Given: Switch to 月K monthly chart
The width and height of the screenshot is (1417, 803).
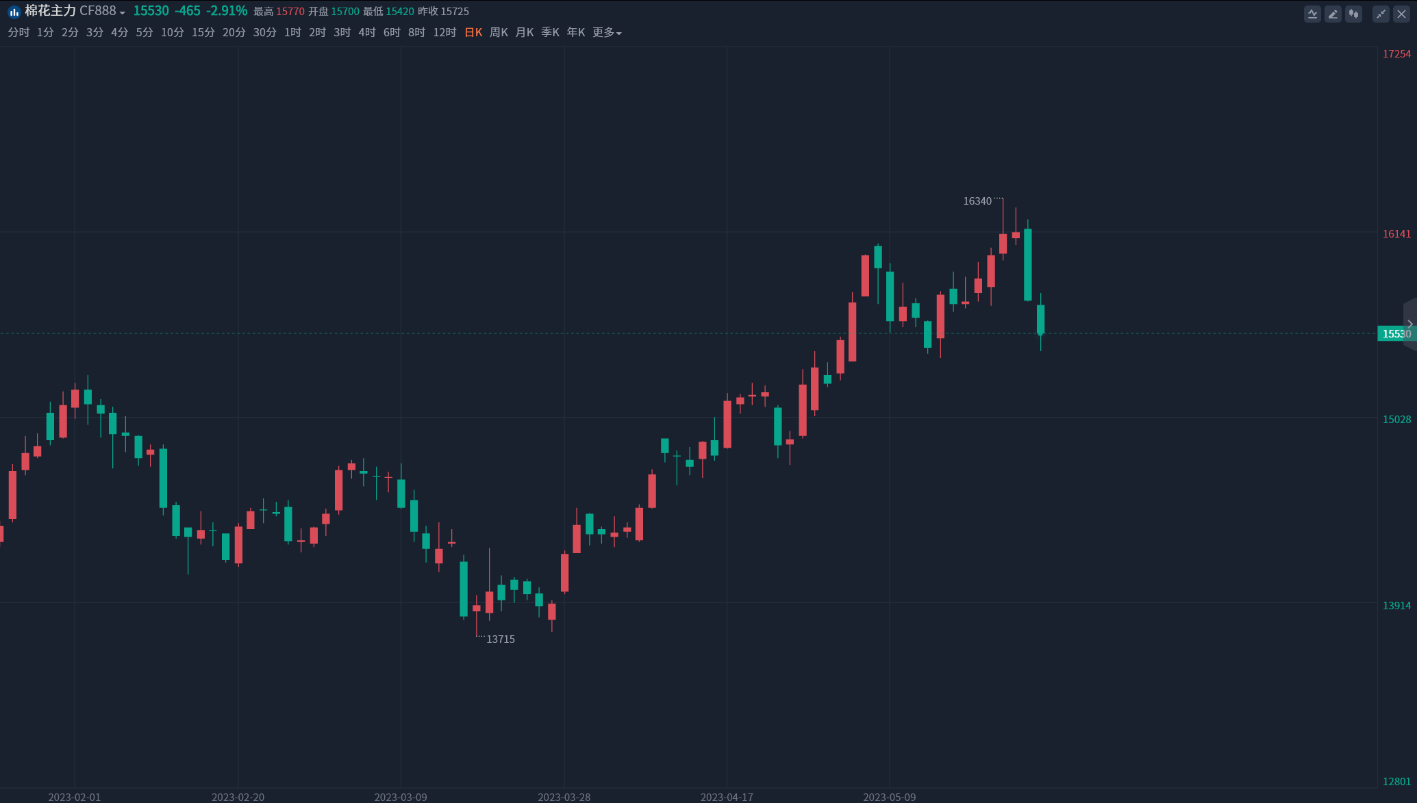Looking at the screenshot, I should pos(524,32).
